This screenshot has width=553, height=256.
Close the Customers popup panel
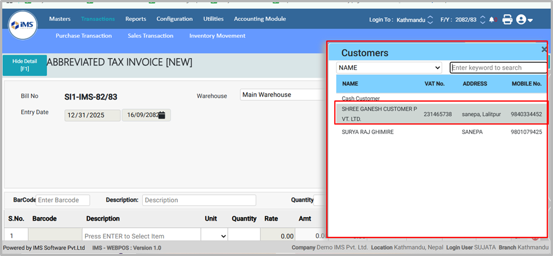[x=544, y=50]
